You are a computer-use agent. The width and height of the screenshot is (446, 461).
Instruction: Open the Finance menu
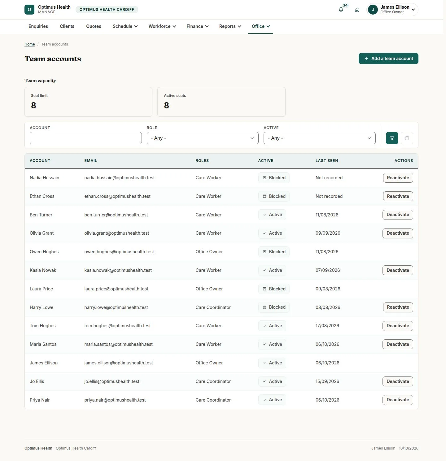point(197,26)
